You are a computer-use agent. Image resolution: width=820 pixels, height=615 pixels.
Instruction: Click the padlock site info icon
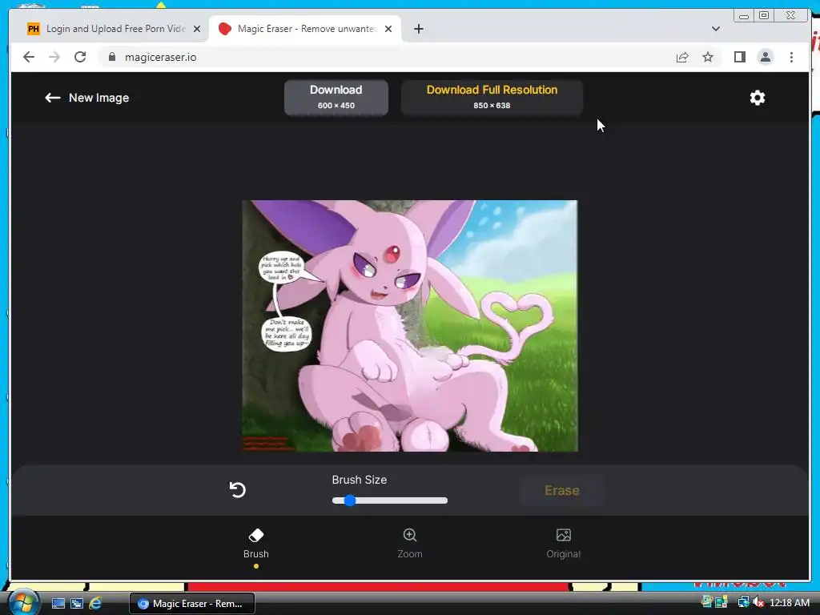click(x=111, y=57)
